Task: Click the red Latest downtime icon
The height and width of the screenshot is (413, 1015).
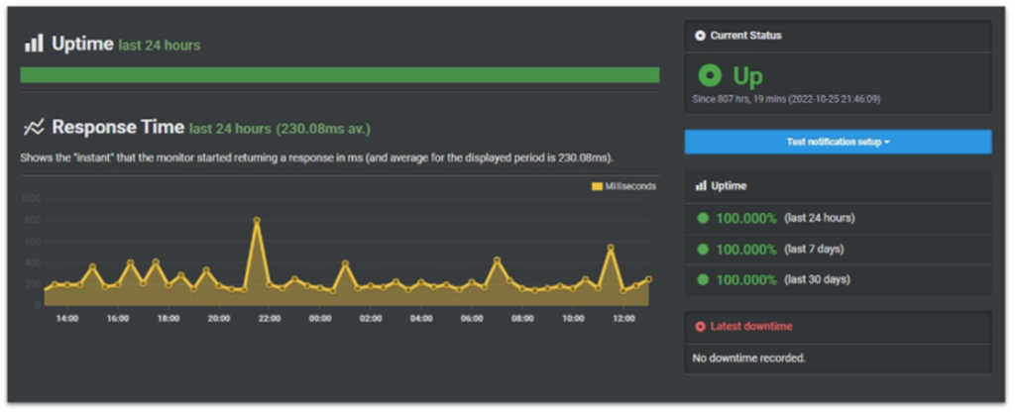Action: click(x=701, y=326)
